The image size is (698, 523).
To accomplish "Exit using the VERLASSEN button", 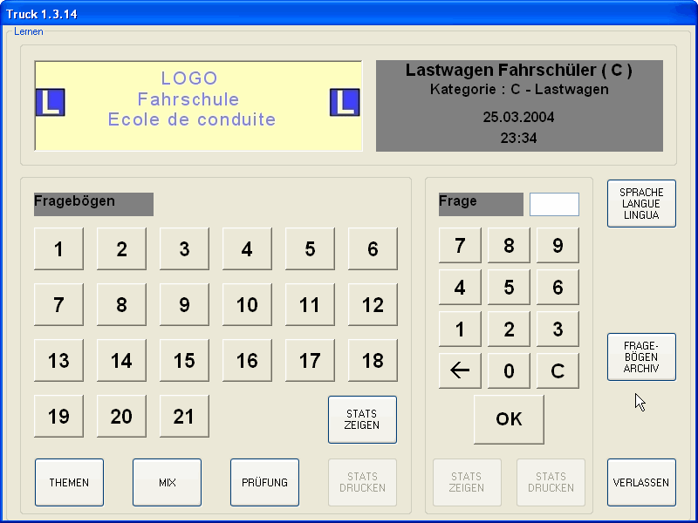I will pos(641,482).
